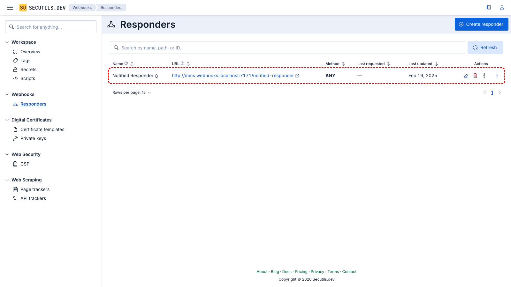511x287 pixels.
Task: Go to next page of responders
Action: (x=500, y=92)
